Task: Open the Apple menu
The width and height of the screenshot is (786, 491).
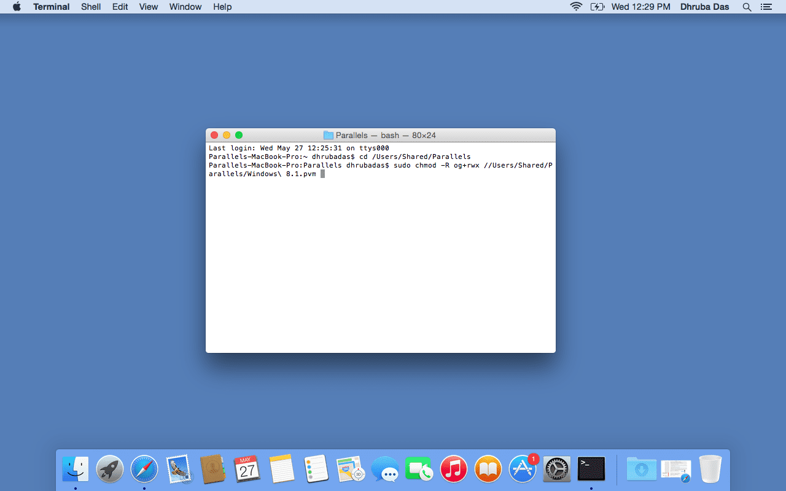Action: pyautogui.click(x=17, y=7)
